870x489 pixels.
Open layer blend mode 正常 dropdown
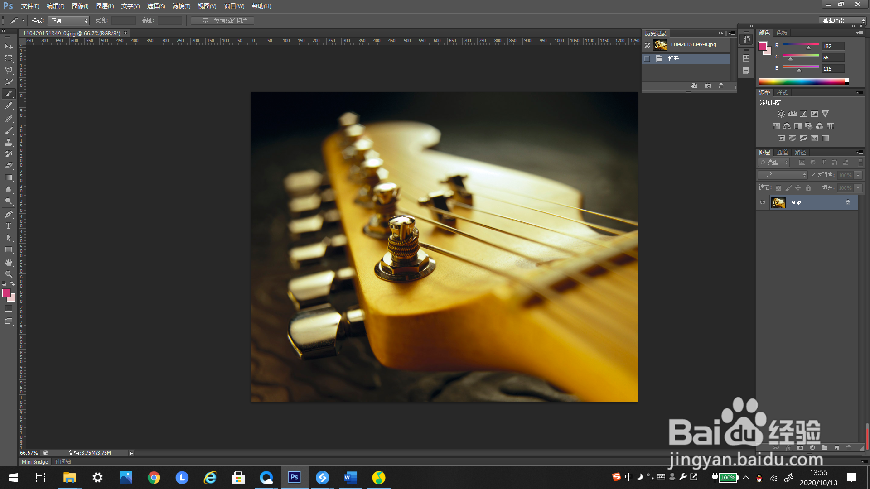783,175
